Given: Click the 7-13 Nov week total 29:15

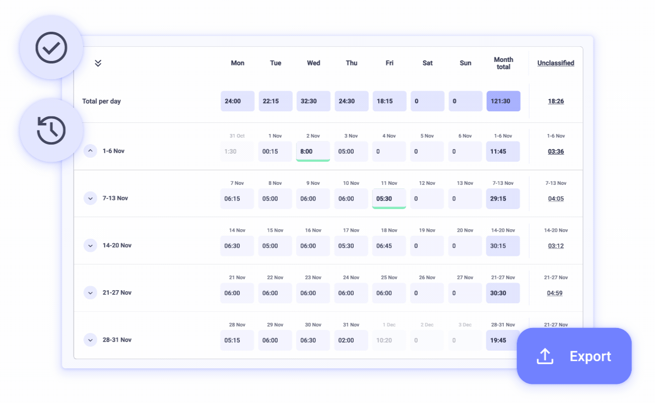Looking at the screenshot, I should [x=503, y=199].
